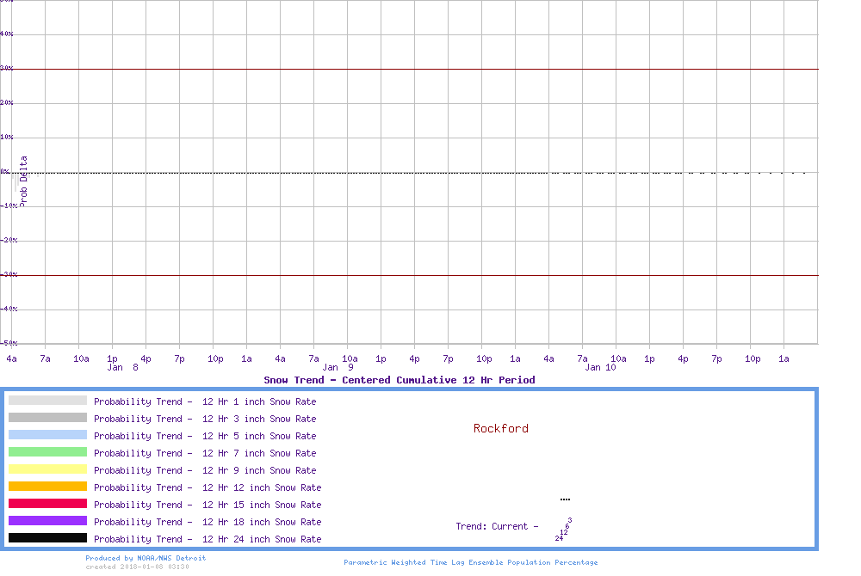Select the Jan 8 date label
861x576 pixels.
click(x=122, y=367)
